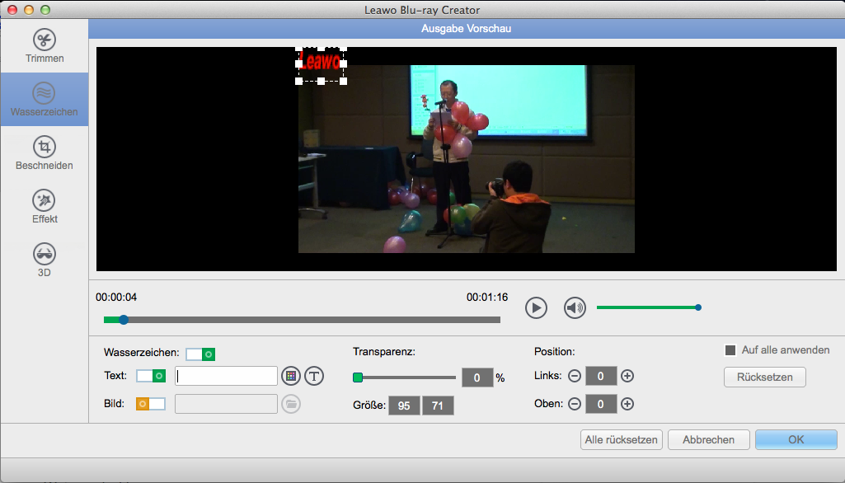Image resolution: width=845 pixels, height=483 pixels.
Task: Switch to the 3D settings
Action: coord(45,260)
